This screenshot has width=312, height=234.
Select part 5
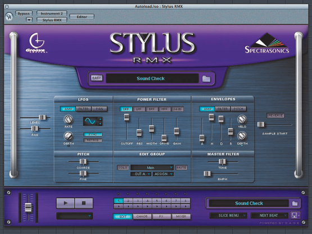(157, 201)
